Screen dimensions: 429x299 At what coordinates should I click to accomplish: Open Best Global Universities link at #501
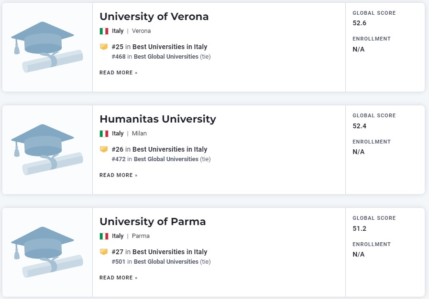[x=166, y=262]
